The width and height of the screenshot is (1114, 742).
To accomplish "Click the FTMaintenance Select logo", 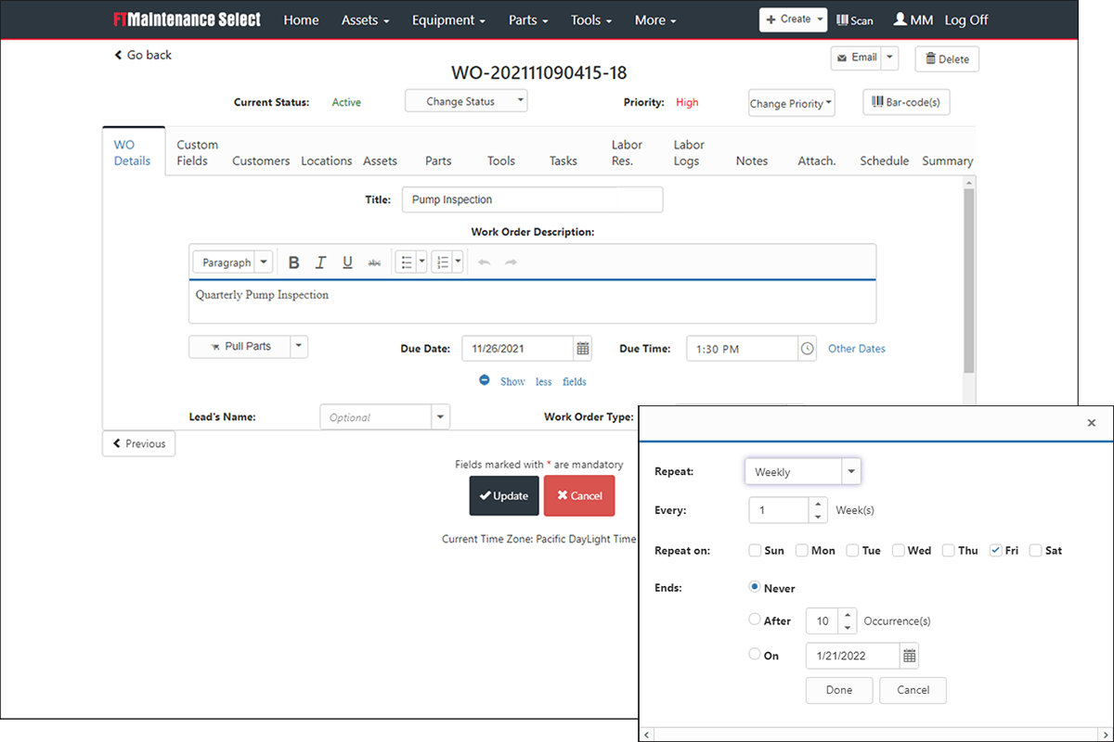I will [x=186, y=19].
